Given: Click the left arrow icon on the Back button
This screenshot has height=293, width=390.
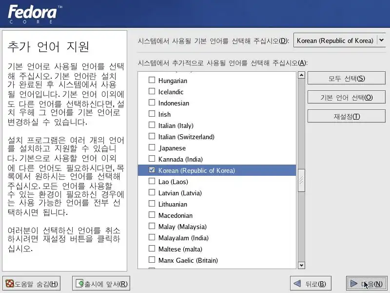Looking at the screenshot, I should click(297, 284).
